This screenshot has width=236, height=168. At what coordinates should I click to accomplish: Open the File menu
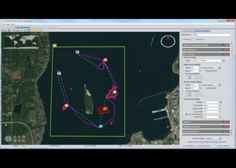[3, 24]
